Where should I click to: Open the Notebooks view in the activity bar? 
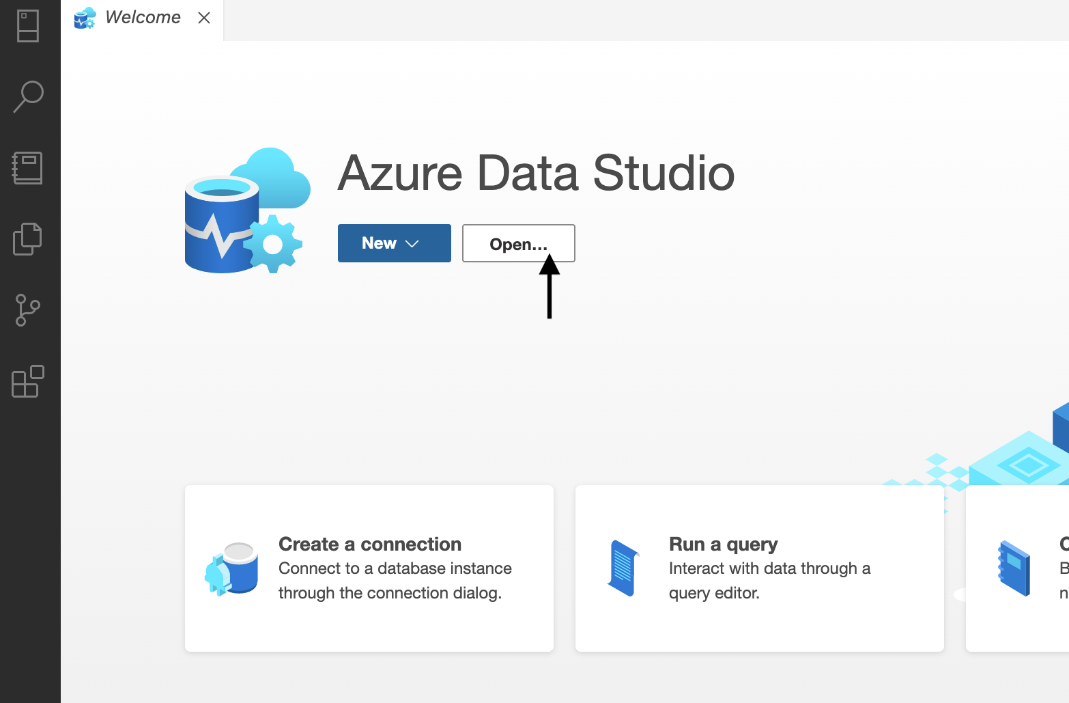click(28, 168)
